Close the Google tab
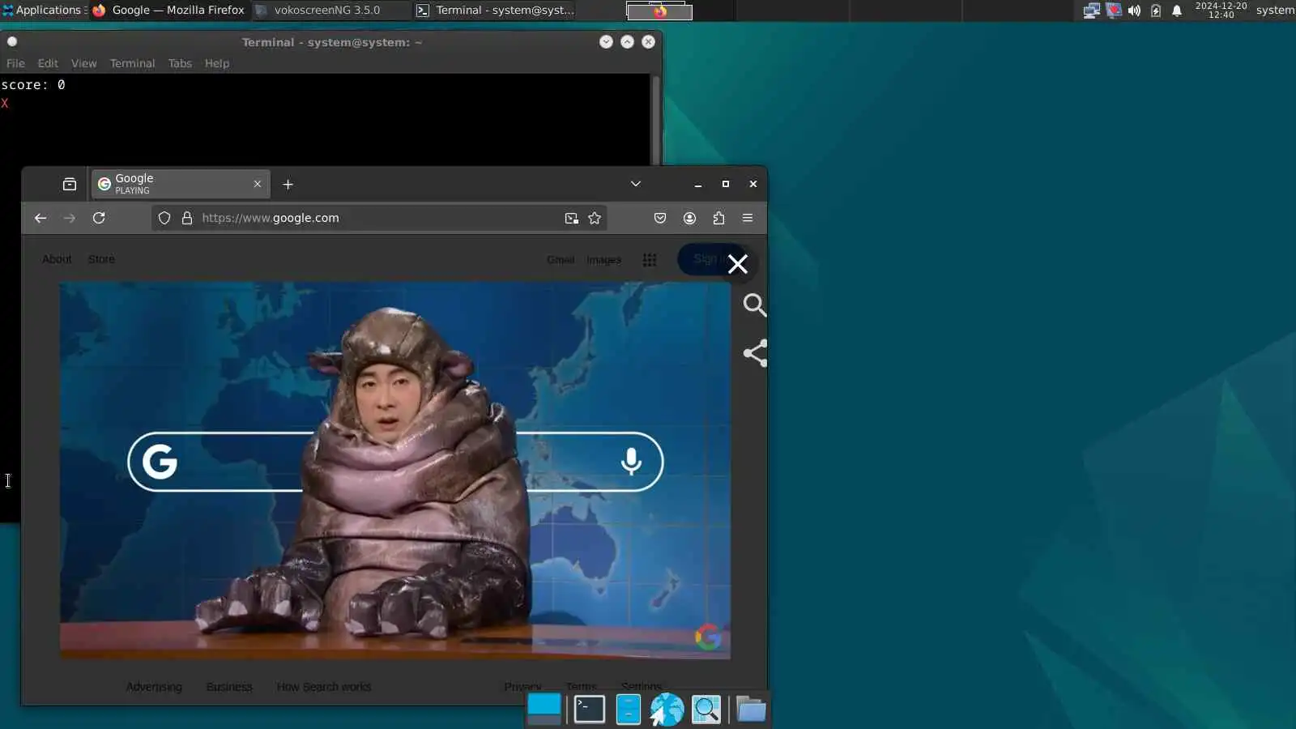The image size is (1296, 729). 258,185
